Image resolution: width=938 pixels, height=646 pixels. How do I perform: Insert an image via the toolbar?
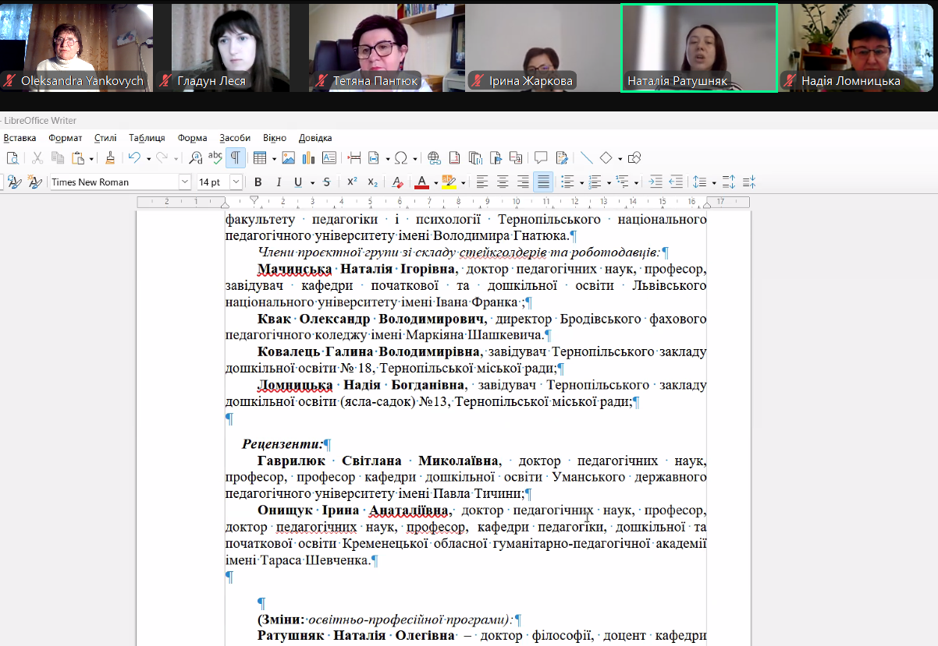(289, 157)
